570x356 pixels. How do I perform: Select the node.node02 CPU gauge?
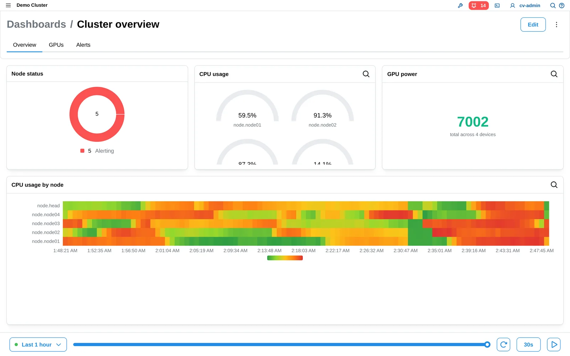click(x=322, y=109)
